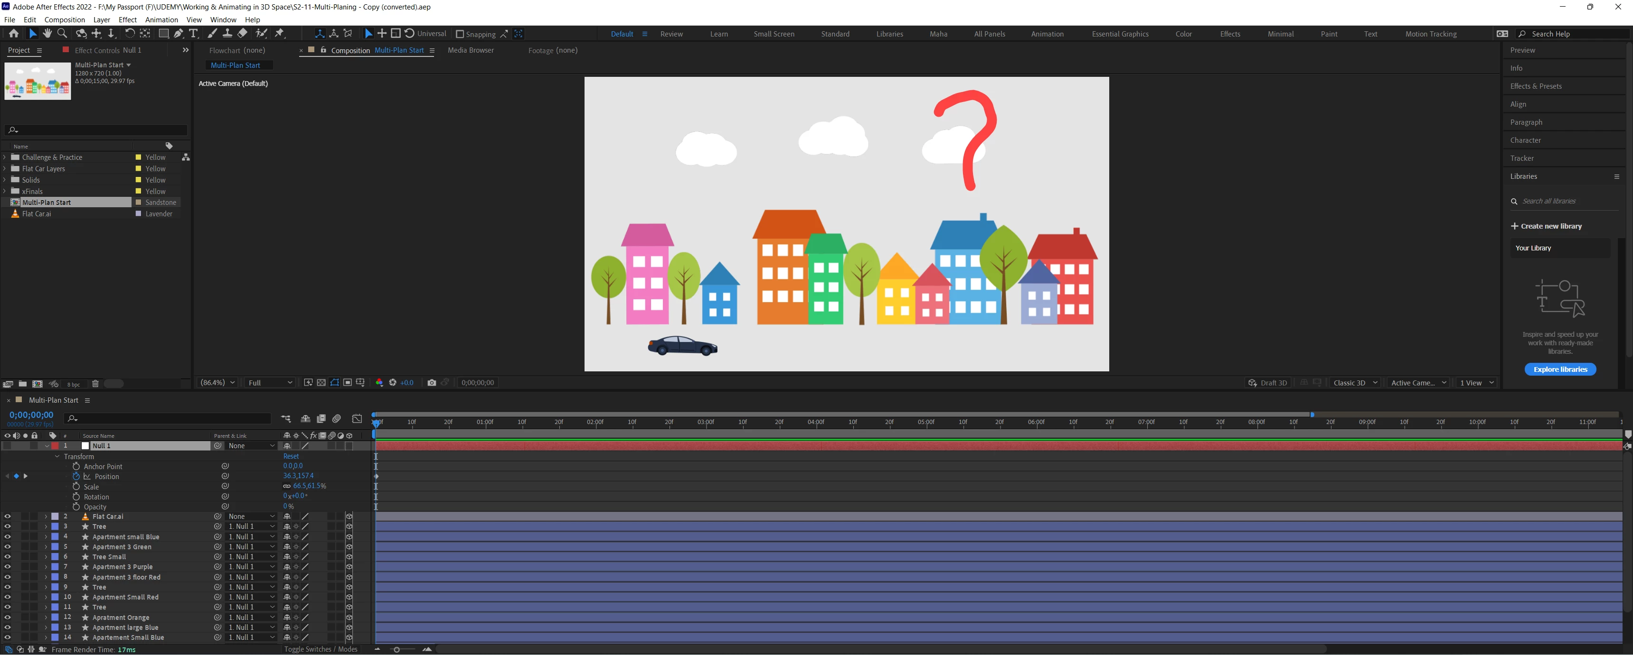1633x655 pixels.
Task: Select the Eraser tool
Action: (x=242, y=34)
